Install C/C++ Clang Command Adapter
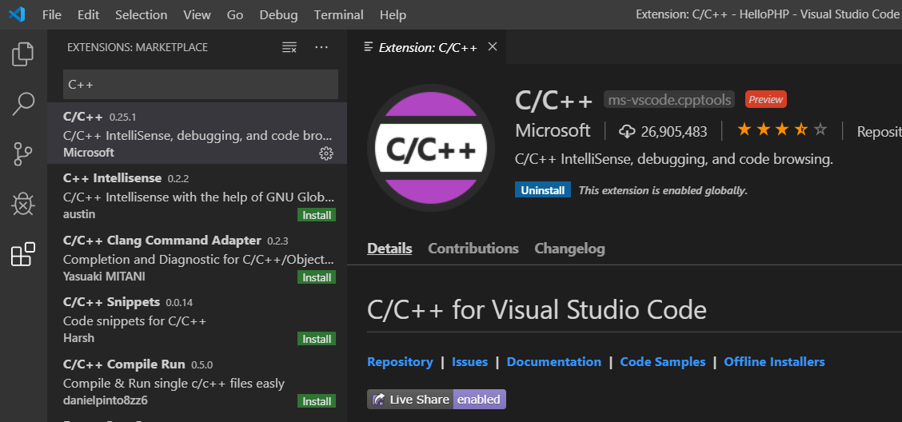Viewport: 902px width, 422px height. pyautogui.click(x=317, y=277)
